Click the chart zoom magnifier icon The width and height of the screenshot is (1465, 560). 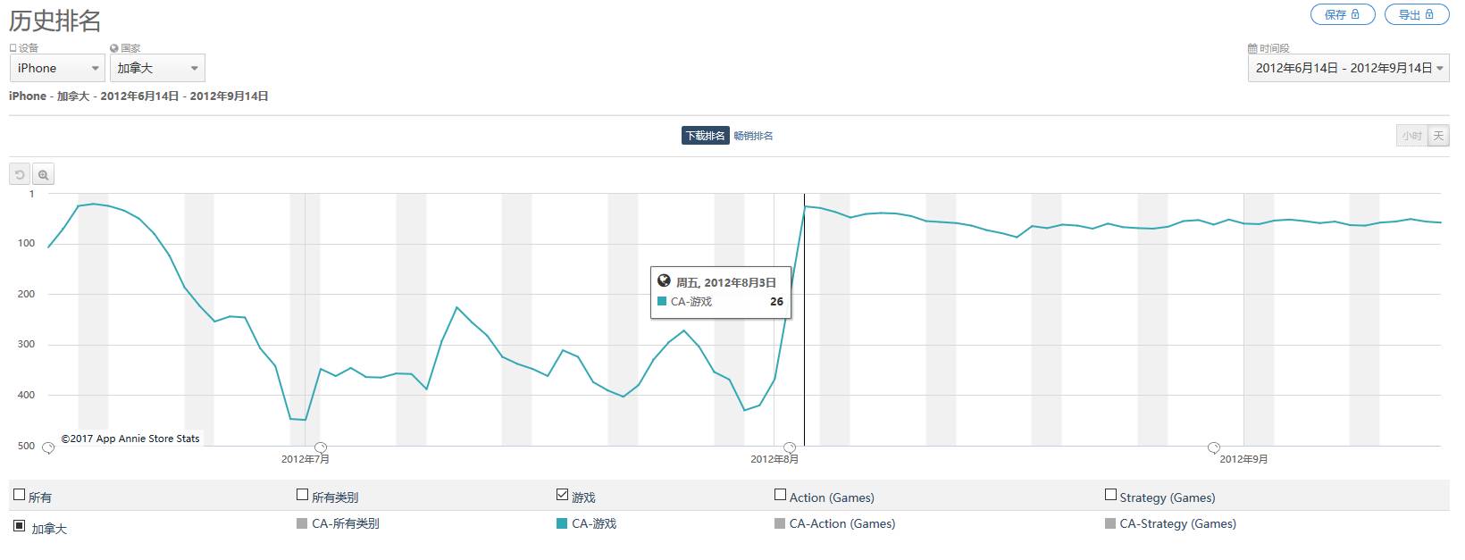[x=43, y=175]
